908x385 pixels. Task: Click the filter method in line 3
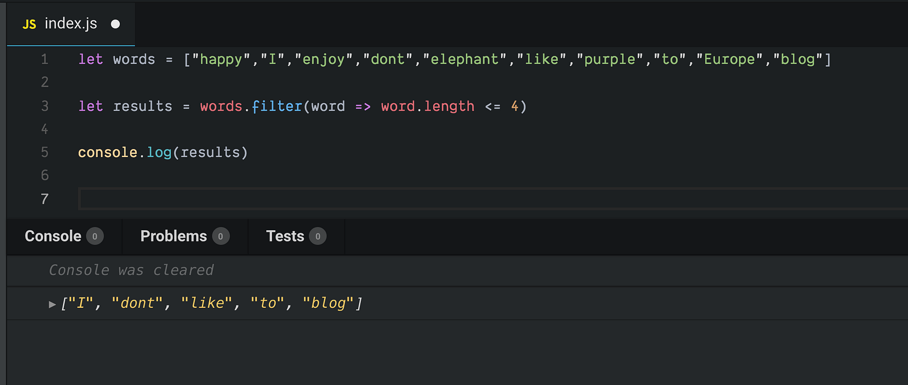coord(277,107)
